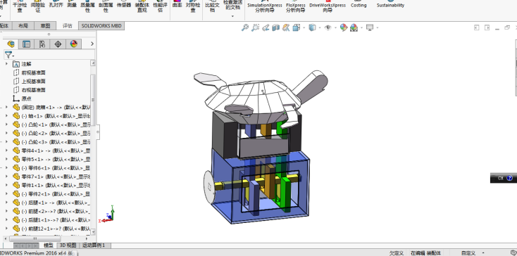Launch the FloXpress analysis wizard

pos(295,7)
